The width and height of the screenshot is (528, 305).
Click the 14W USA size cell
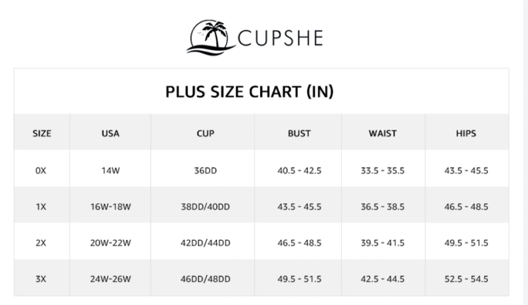[x=110, y=171]
